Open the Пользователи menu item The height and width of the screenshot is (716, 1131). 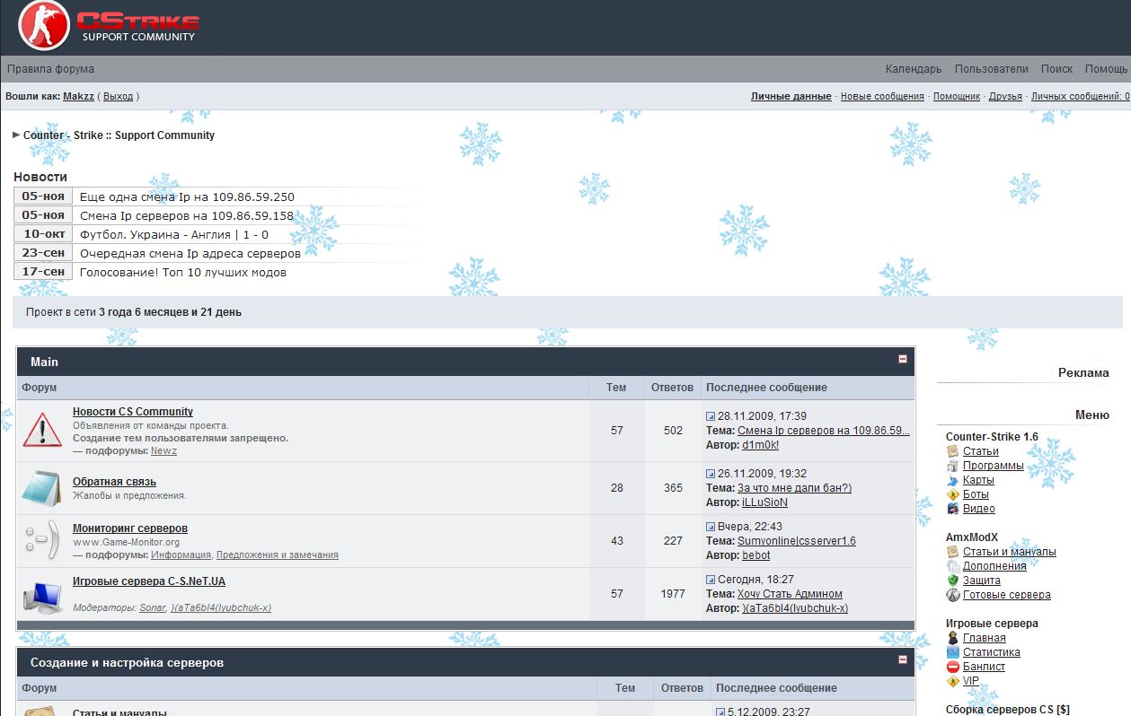pos(992,69)
